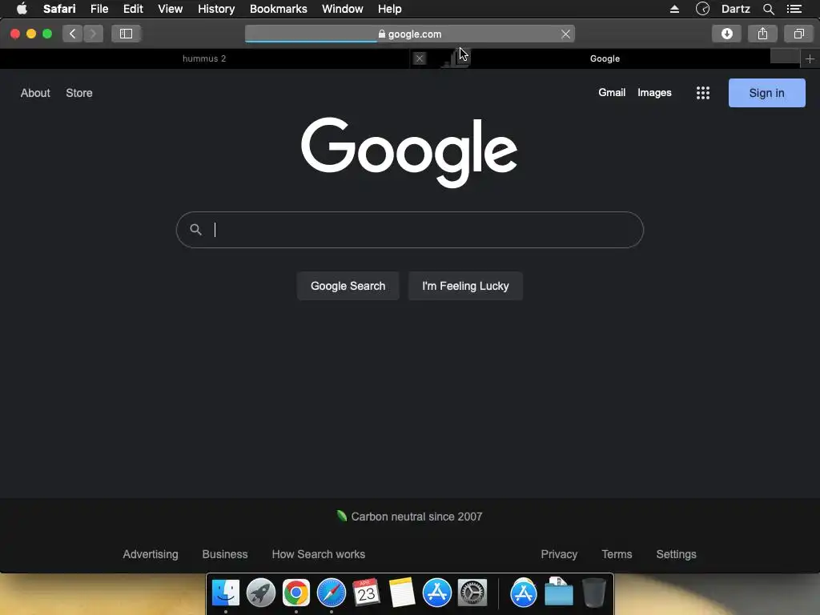820x615 pixels.
Task: Open App Store next to Notes
Action: point(437,593)
